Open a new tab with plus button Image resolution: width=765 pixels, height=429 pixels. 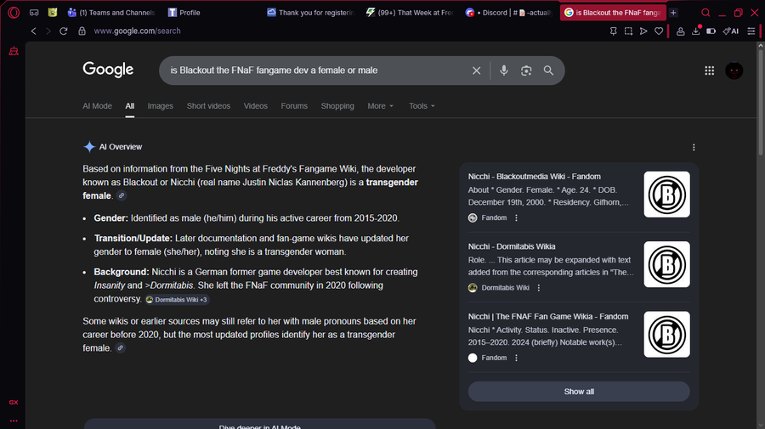coord(673,13)
